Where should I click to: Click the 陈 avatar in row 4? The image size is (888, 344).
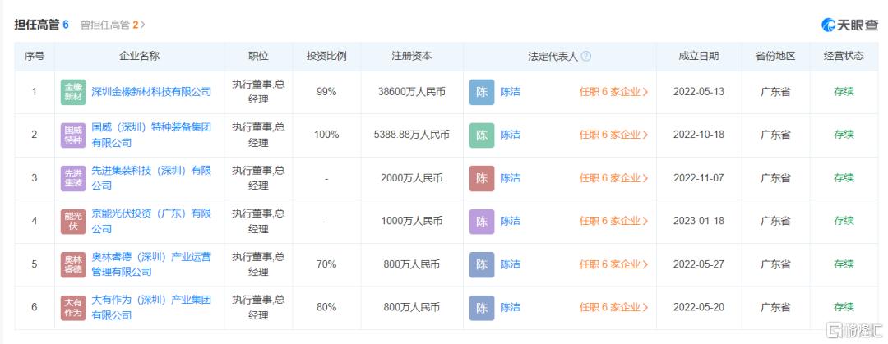tap(482, 221)
